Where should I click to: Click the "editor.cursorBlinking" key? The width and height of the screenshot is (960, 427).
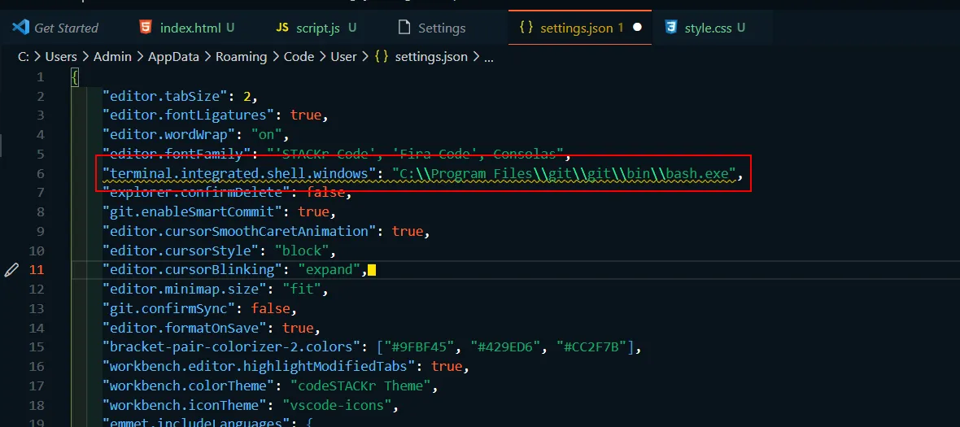[193, 270]
